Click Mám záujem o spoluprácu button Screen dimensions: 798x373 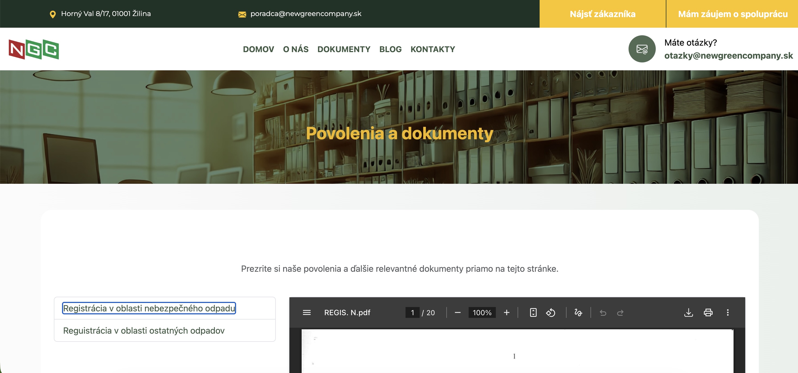tap(732, 14)
